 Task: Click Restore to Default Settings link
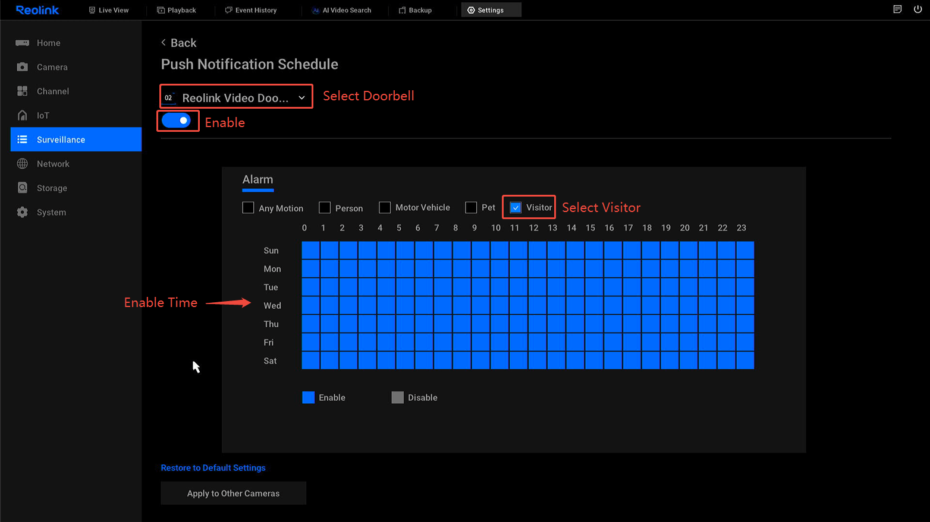(213, 468)
